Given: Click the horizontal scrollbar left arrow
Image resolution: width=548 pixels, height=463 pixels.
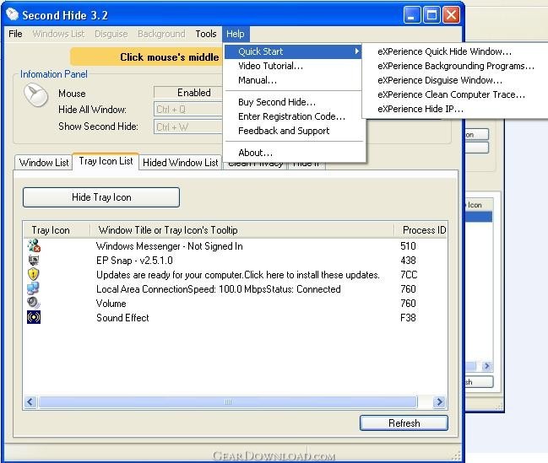Looking at the screenshot, I should point(30,402).
